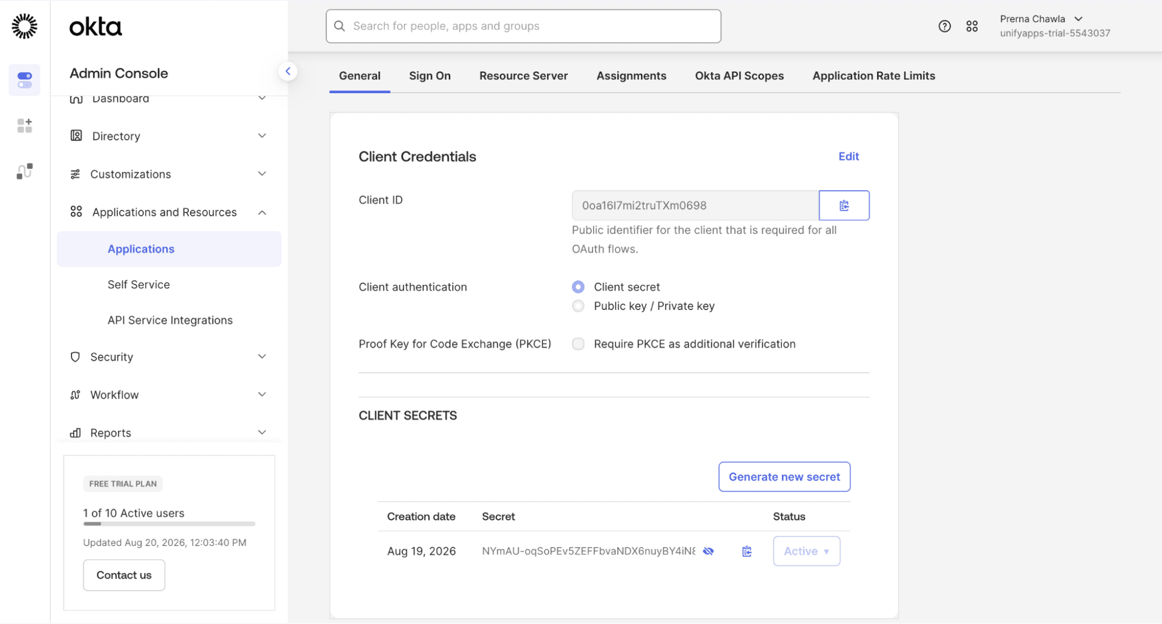Click the Client ID value field
The height and width of the screenshot is (624, 1162).
coord(695,206)
